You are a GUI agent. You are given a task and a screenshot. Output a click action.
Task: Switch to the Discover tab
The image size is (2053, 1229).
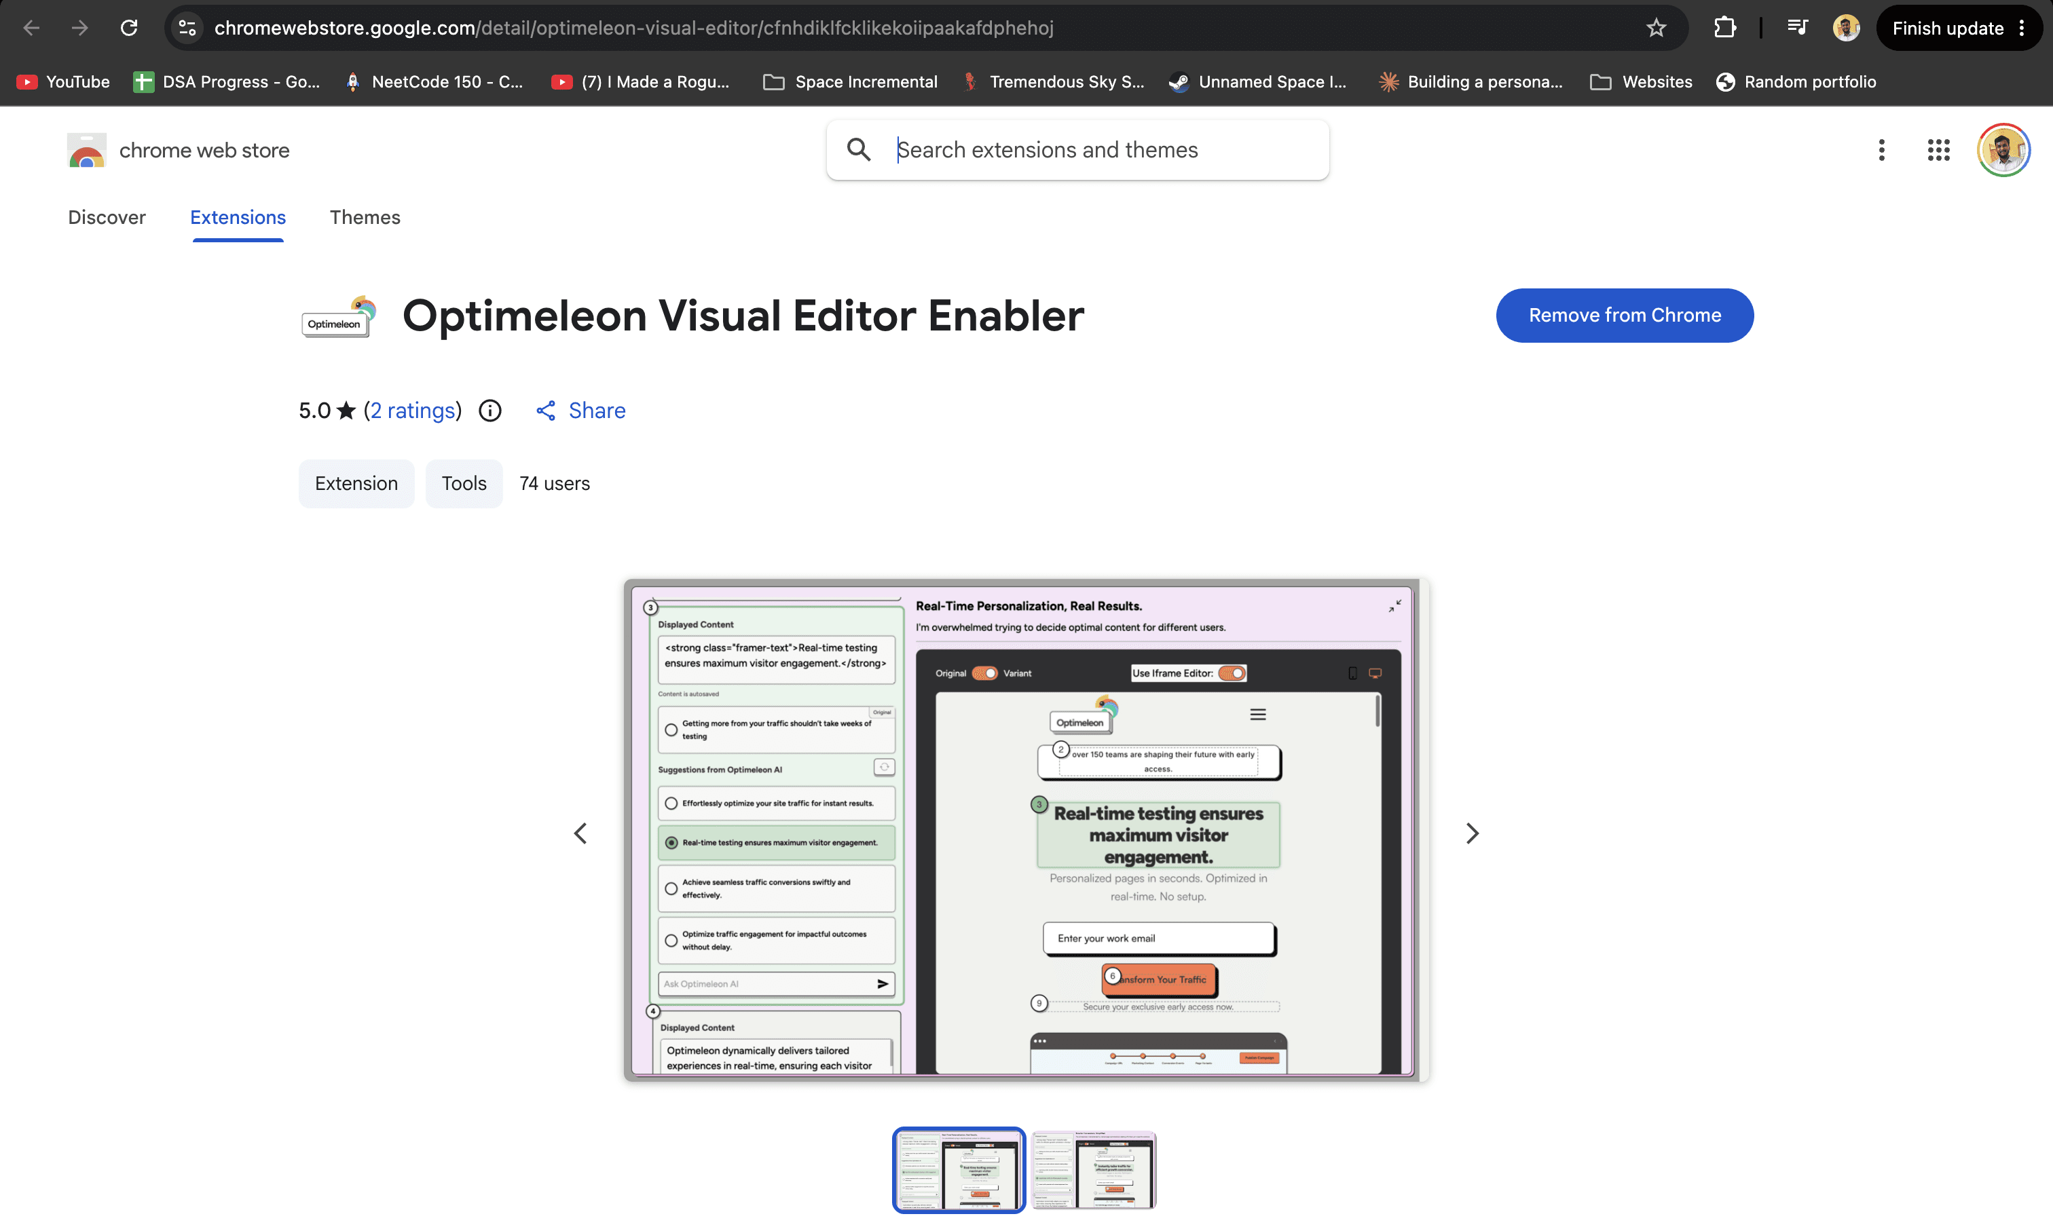point(107,217)
